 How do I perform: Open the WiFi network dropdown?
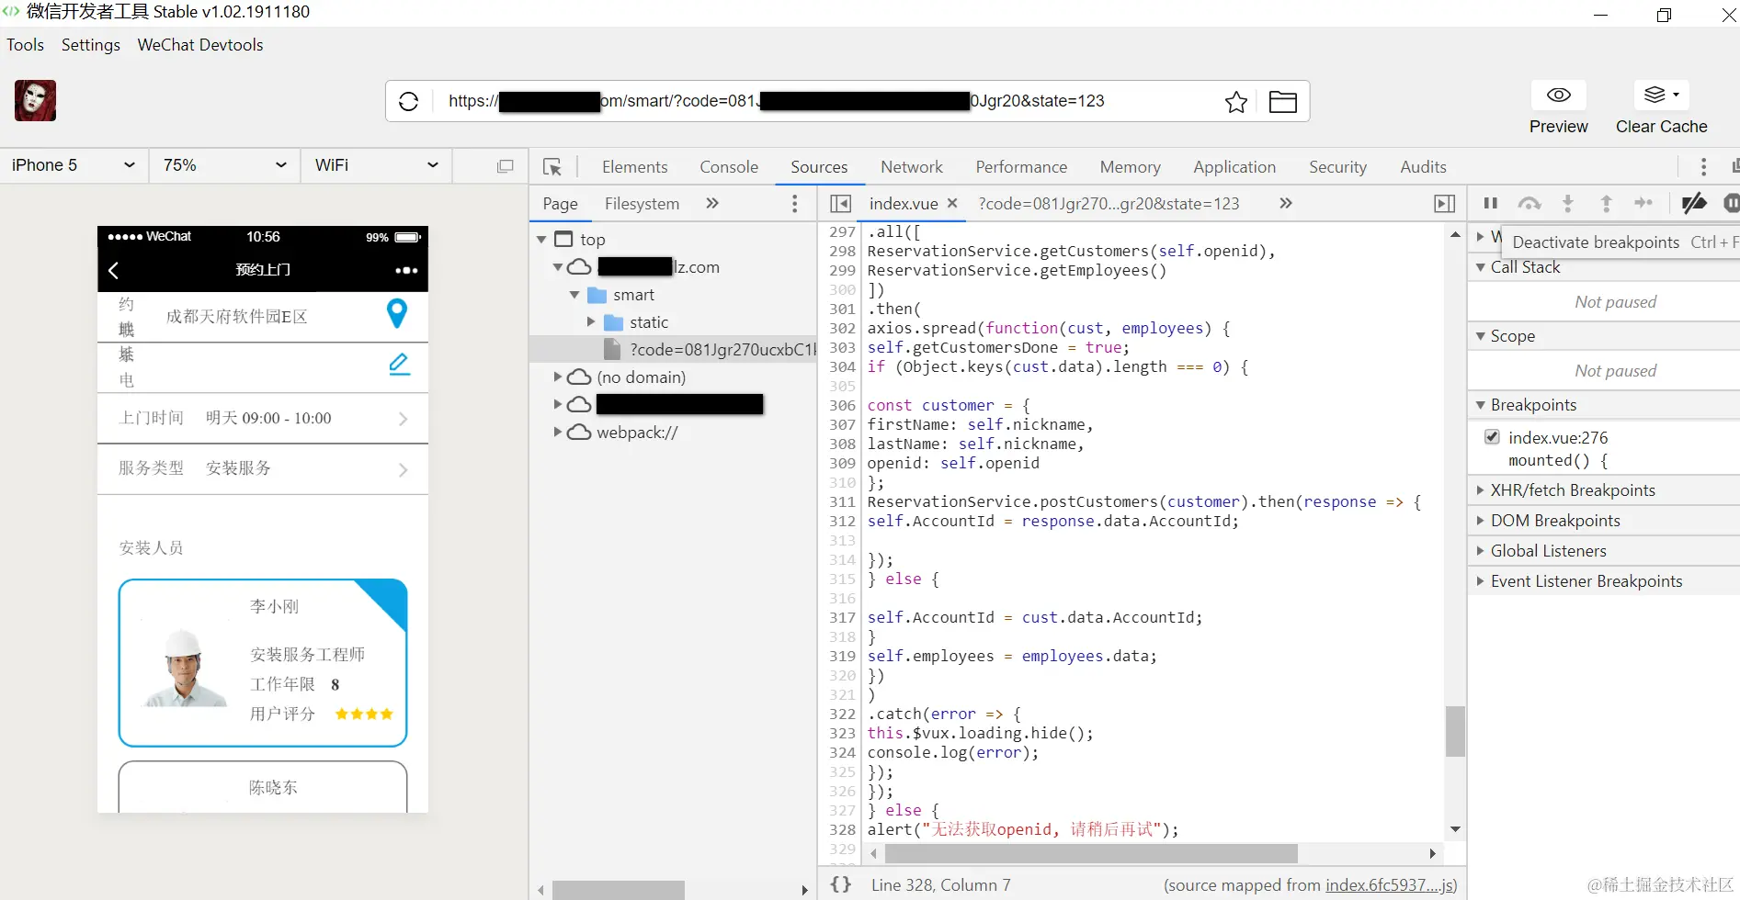coord(377,165)
